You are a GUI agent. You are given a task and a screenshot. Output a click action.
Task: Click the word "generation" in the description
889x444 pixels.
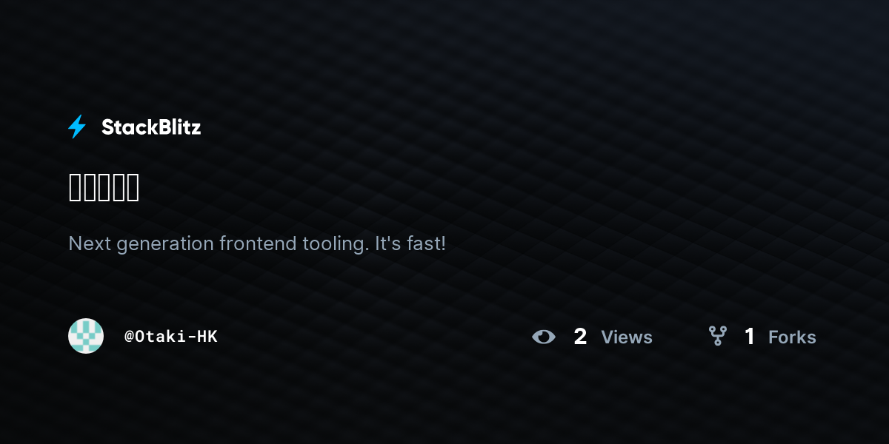point(165,244)
